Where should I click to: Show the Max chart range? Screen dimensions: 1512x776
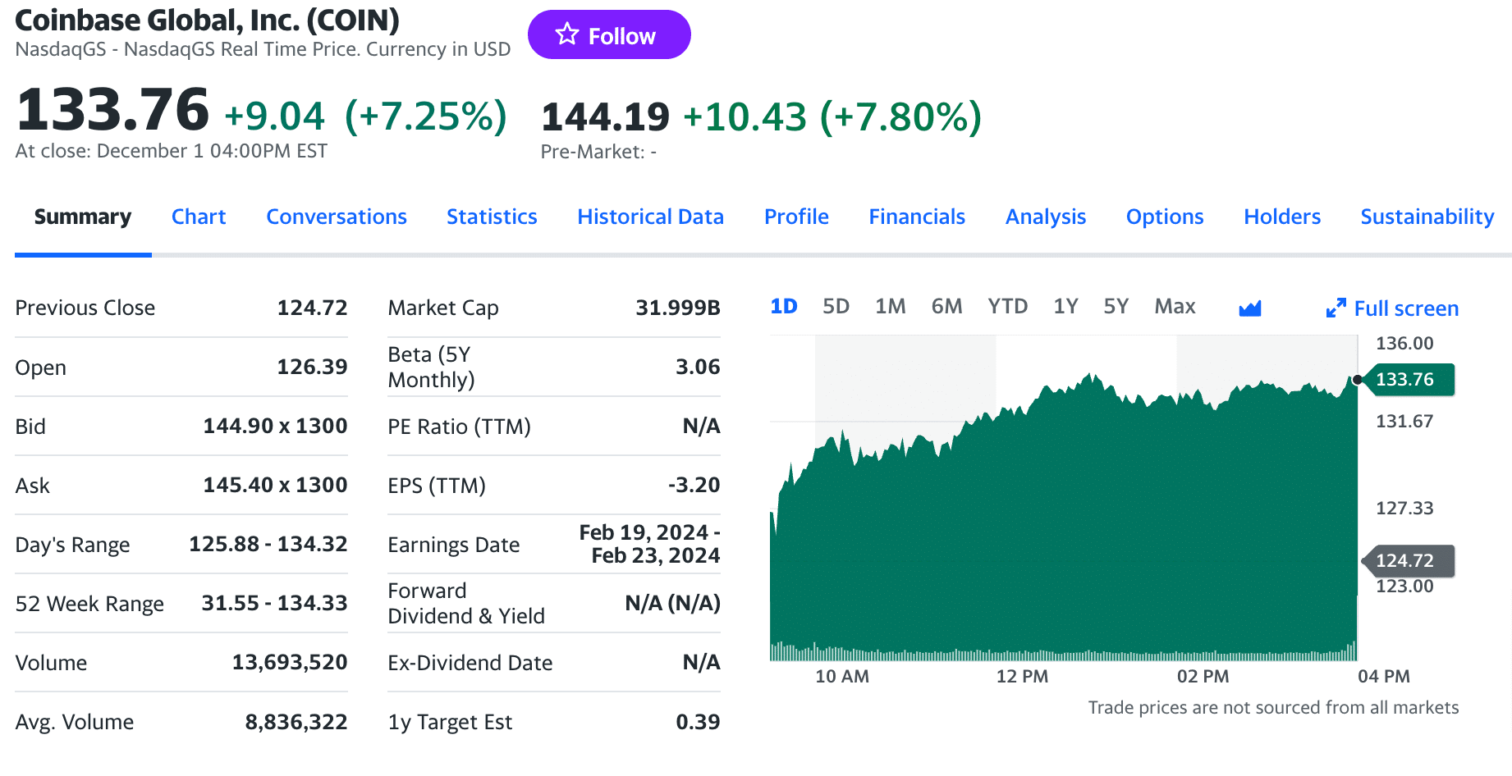(1175, 307)
